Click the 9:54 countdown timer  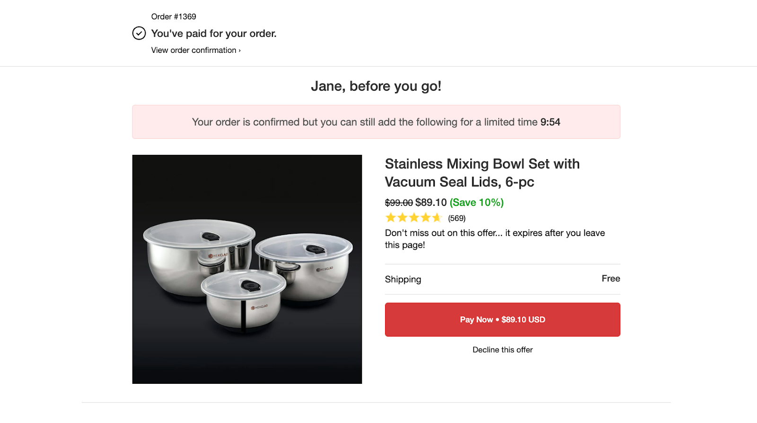tap(550, 122)
